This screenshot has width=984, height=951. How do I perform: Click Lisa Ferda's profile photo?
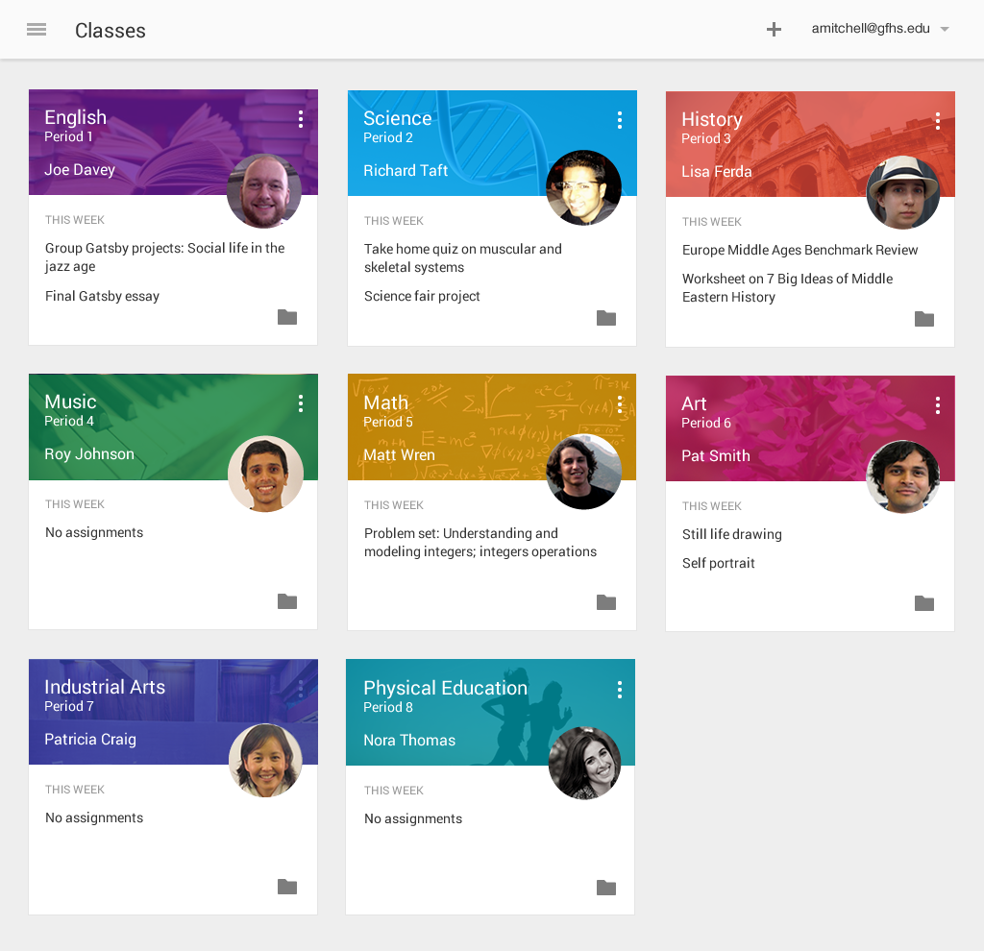903,192
